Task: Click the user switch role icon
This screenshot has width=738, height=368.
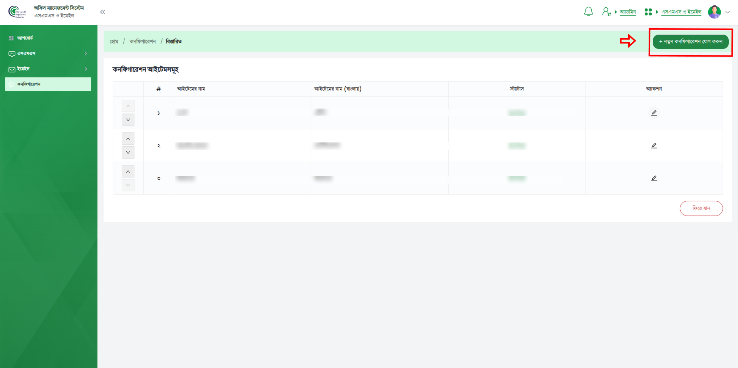Action: tap(606, 12)
